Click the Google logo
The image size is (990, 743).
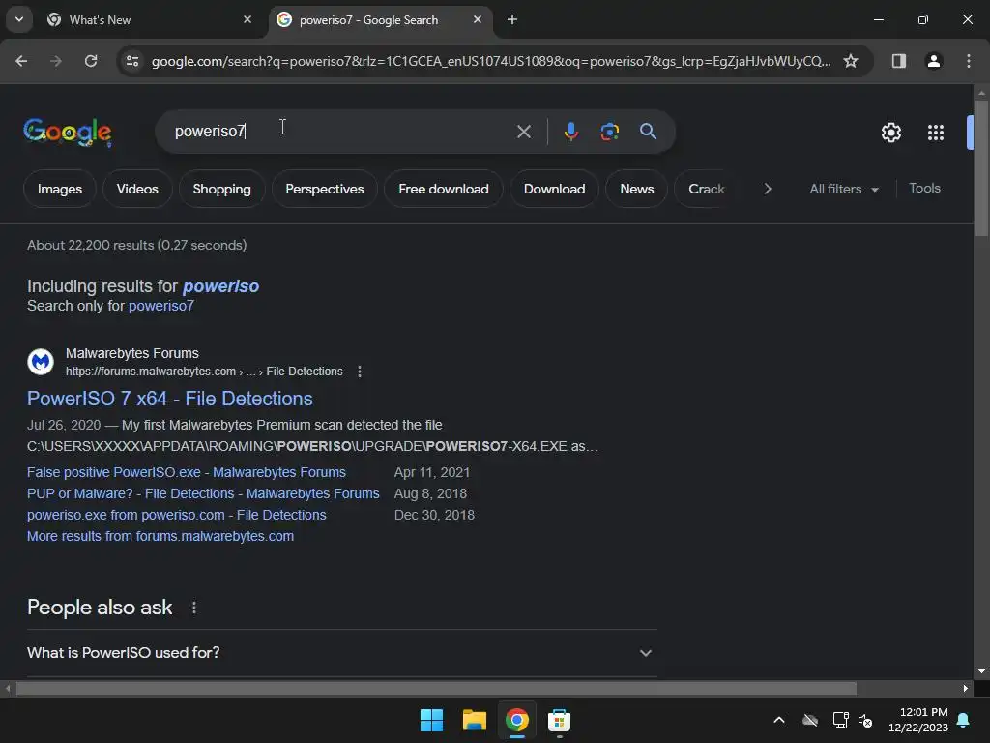[x=68, y=132]
